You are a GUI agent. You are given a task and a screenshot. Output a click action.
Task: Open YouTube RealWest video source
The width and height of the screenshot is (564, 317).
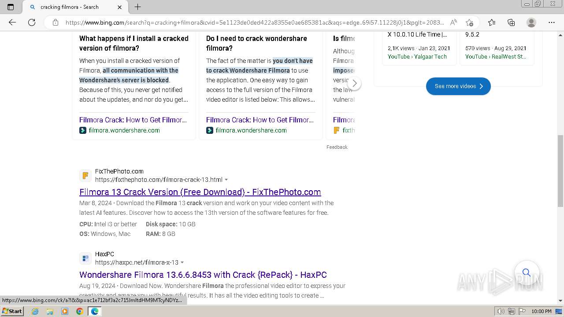[496, 56]
